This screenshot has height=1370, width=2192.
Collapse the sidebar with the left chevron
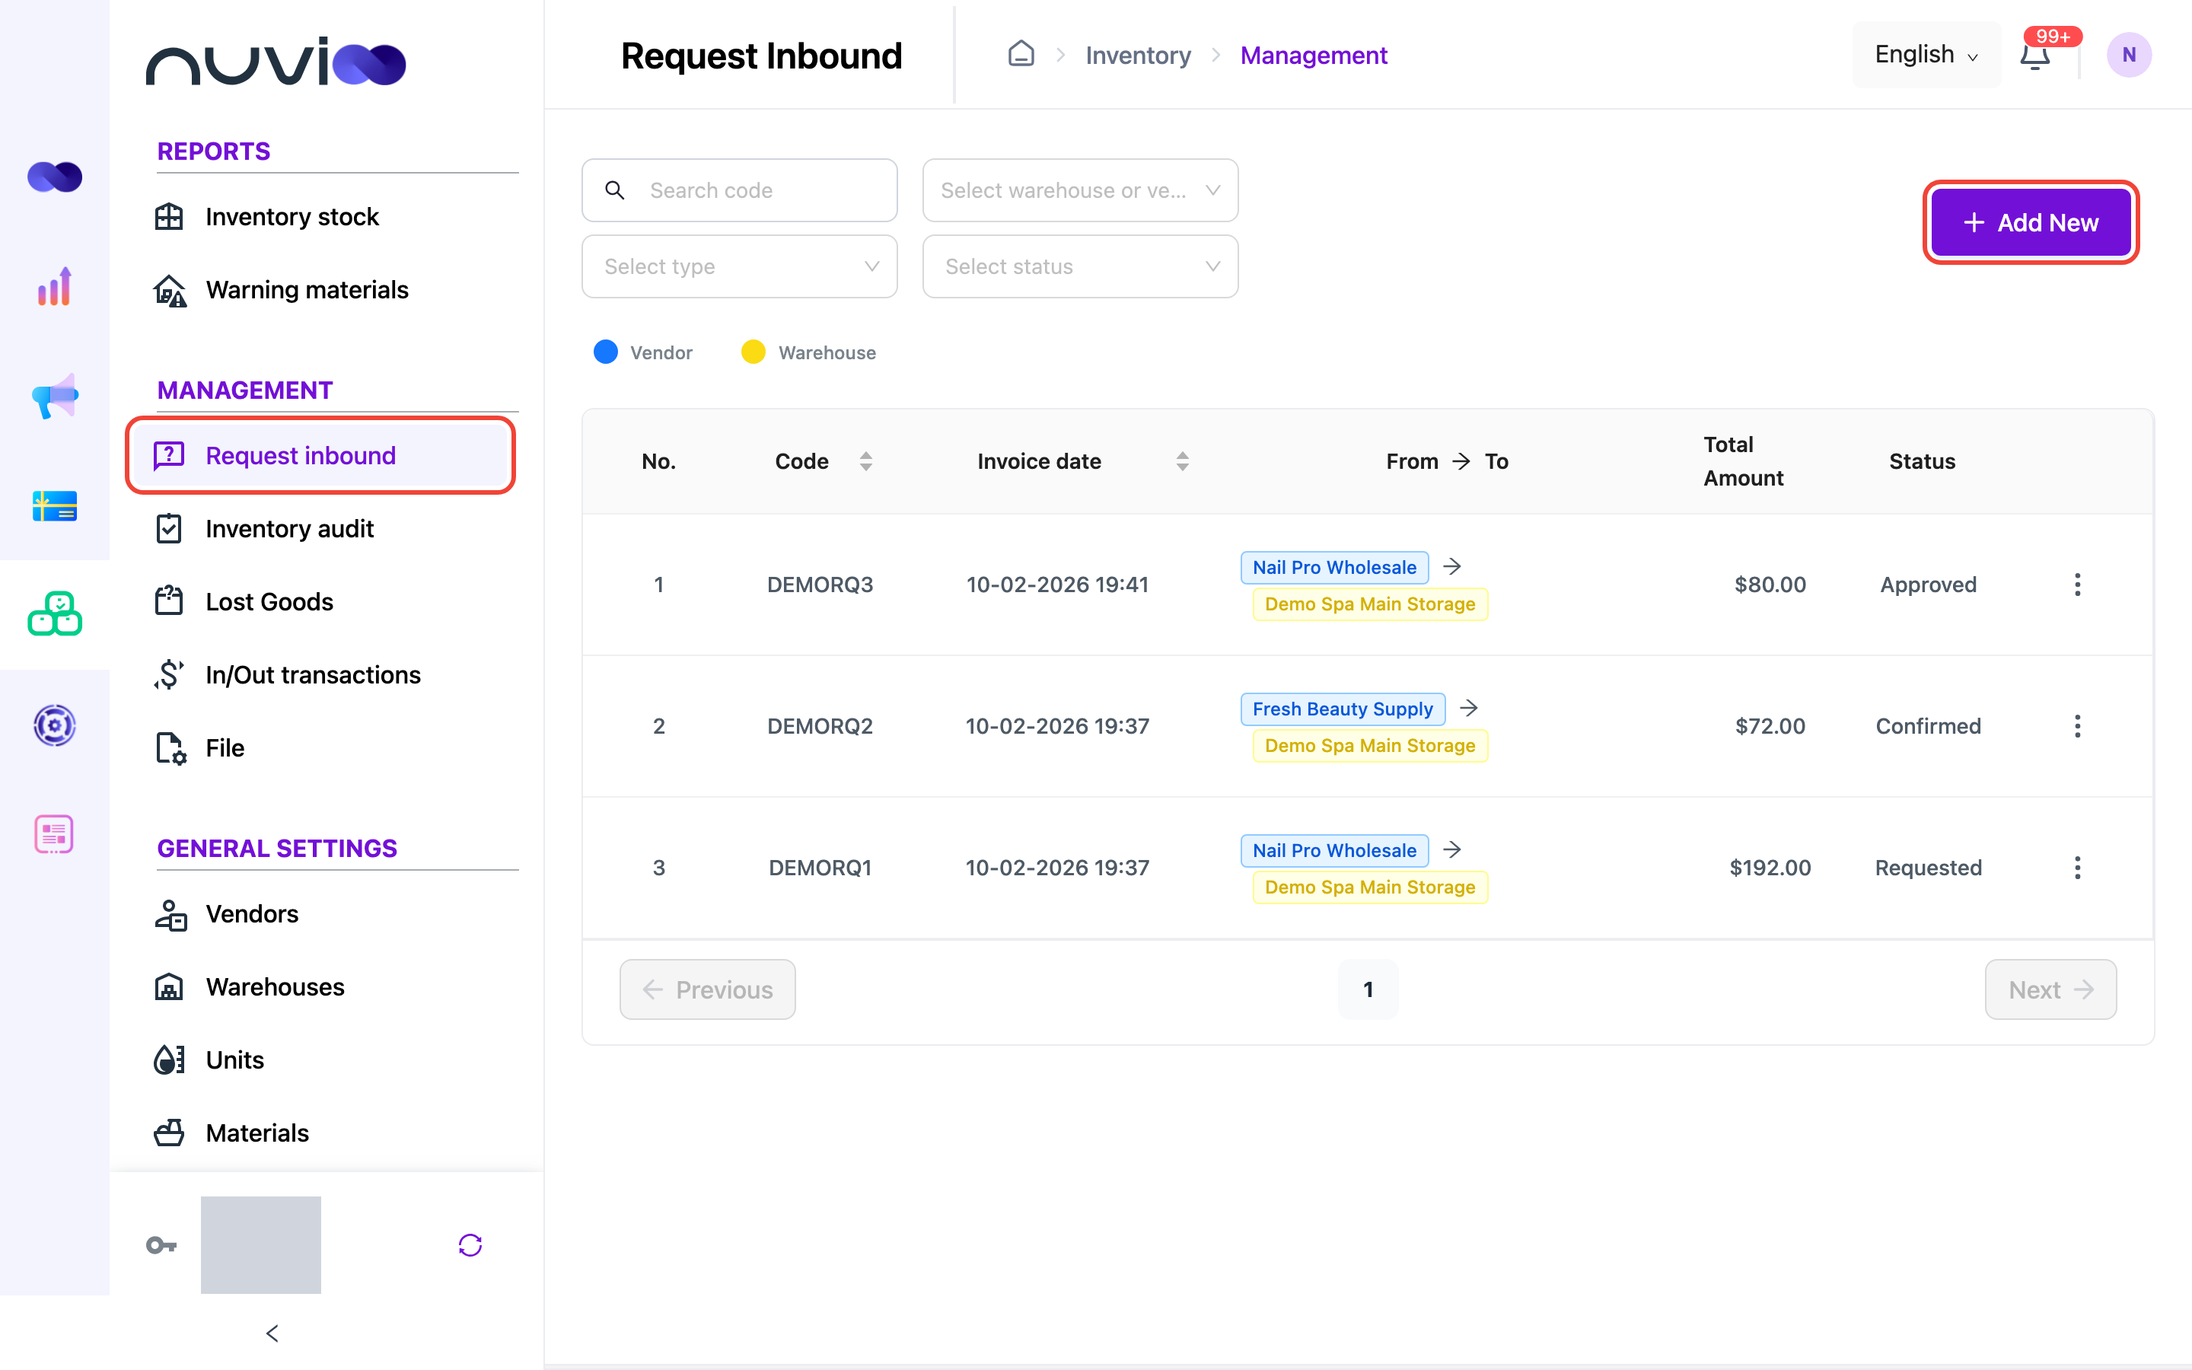pyautogui.click(x=272, y=1333)
